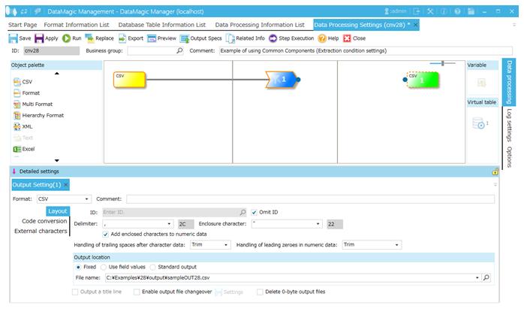The height and width of the screenshot is (309, 524).
Task: Expand the Delimiter dropdown
Action: 168,224
